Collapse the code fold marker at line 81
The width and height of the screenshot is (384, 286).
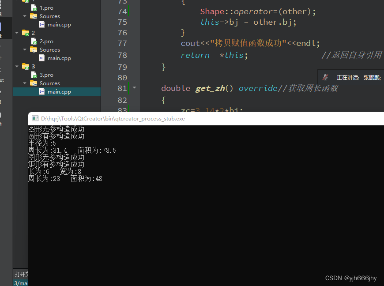(134, 88)
